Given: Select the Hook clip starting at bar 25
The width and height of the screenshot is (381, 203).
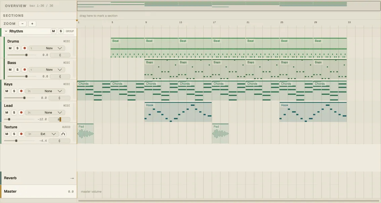Looking at the screenshot, I should pos(313,112).
